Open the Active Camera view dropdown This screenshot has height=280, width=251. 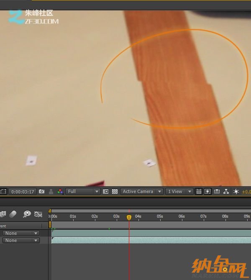point(142,191)
